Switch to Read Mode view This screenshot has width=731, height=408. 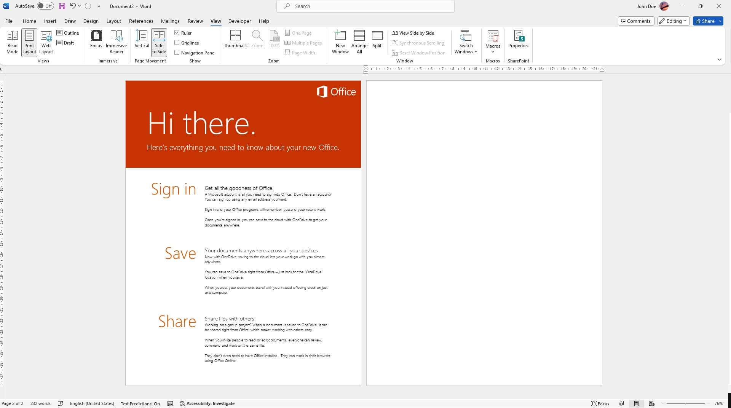[x=12, y=42]
